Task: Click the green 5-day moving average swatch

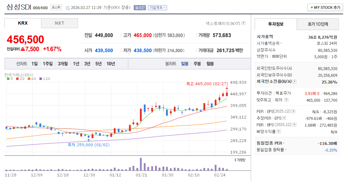Action: (x=8, y=79)
